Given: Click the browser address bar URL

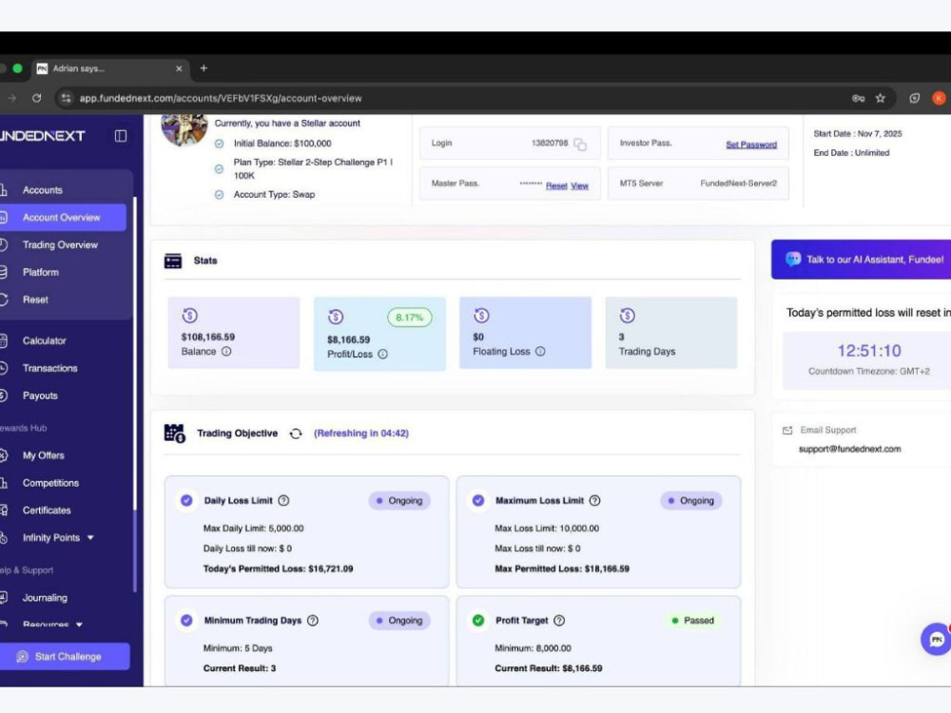Looking at the screenshot, I should 221,98.
